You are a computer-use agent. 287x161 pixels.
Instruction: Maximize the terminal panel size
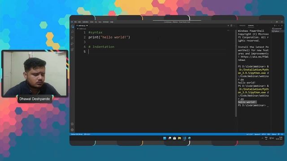tap(279, 25)
